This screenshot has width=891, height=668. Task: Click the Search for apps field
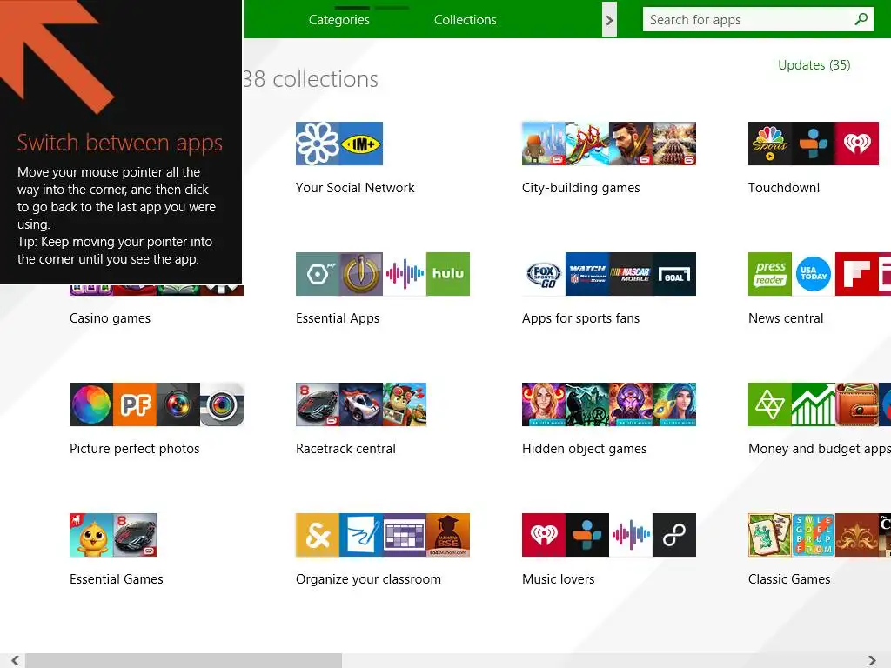(x=758, y=20)
